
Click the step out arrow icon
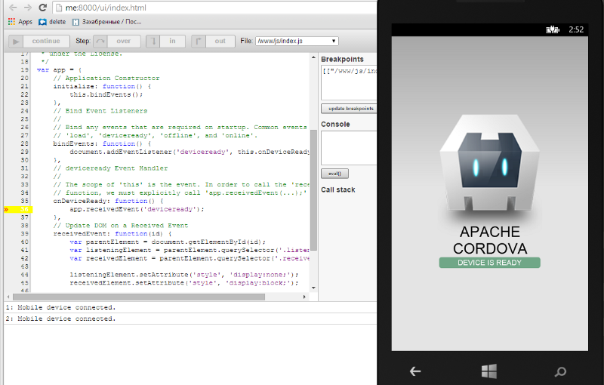tap(199, 42)
